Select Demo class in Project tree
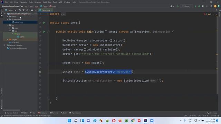 point(22,37)
